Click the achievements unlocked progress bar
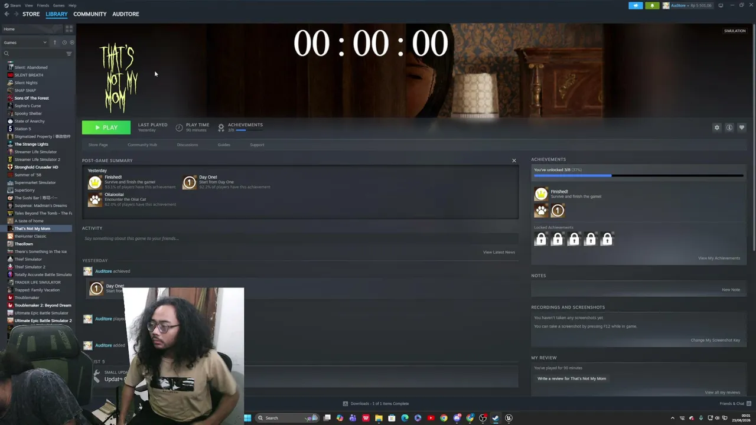Viewport: 756px width, 425px height. pos(638,175)
